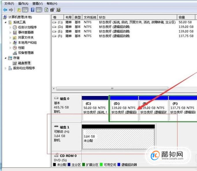
Task: Click the green 扩展分区 legend swatch
Action: [x=83, y=164]
